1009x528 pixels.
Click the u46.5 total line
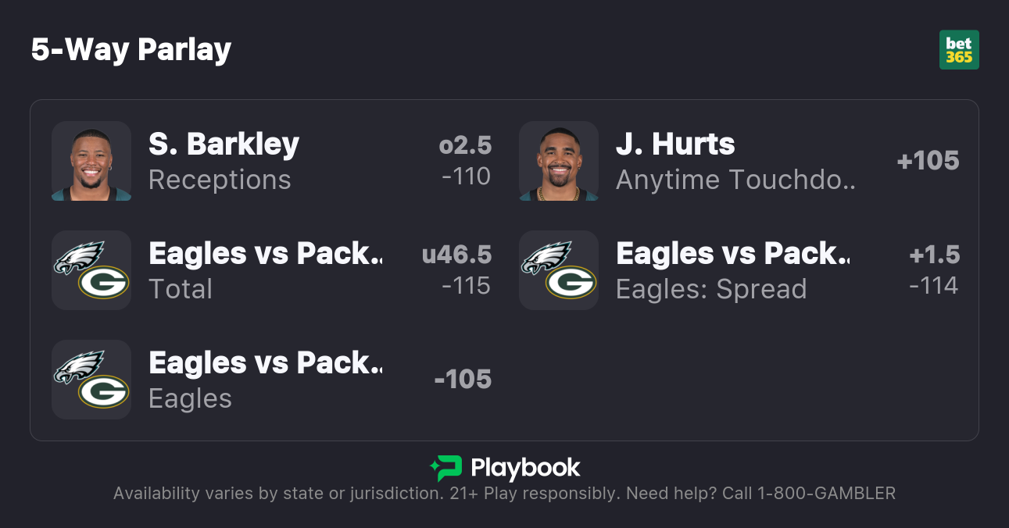click(x=456, y=255)
